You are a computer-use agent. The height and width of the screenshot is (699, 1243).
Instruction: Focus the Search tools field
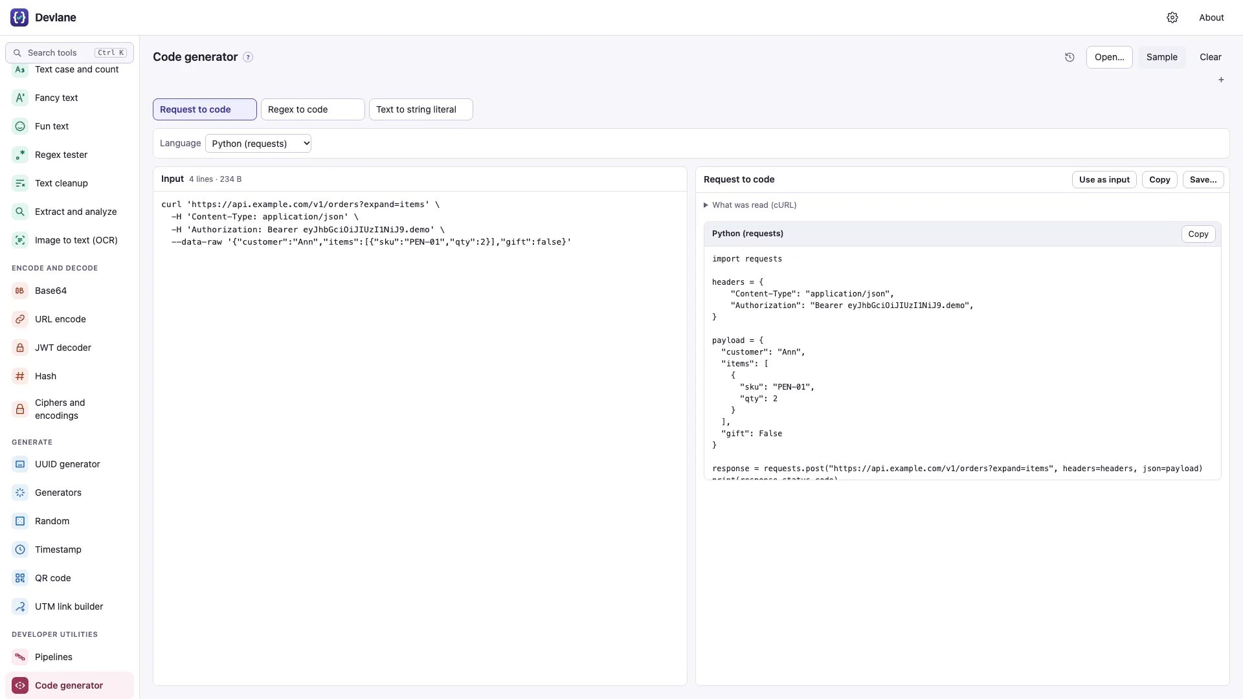(69, 53)
